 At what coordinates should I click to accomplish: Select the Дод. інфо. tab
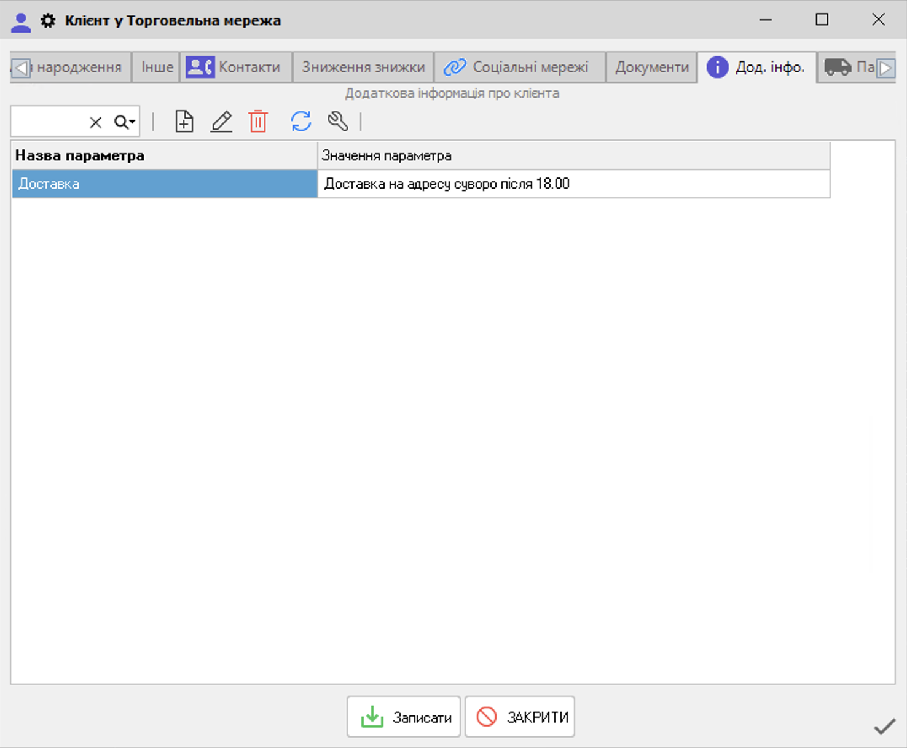(x=757, y=67)
